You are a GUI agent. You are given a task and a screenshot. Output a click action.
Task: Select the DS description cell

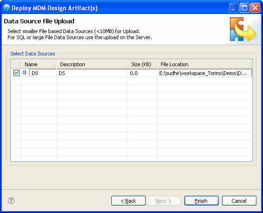tap(92, 73)
